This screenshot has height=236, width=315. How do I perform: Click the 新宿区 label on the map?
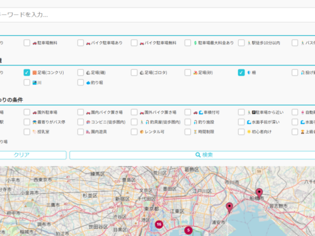123,199
